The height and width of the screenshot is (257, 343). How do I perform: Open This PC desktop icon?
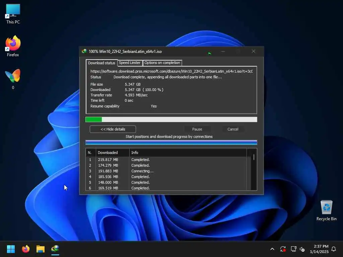[13, 13]
